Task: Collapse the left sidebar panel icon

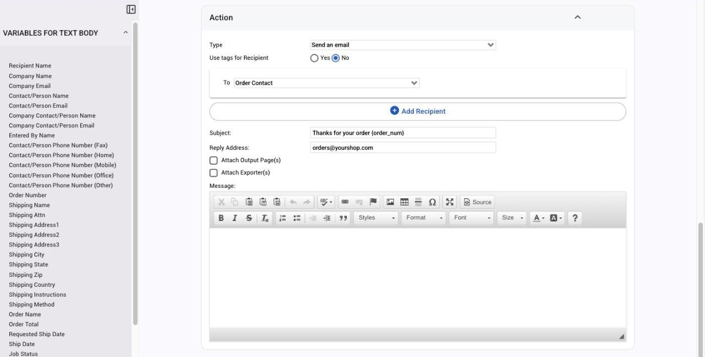Action: [131, 9]
